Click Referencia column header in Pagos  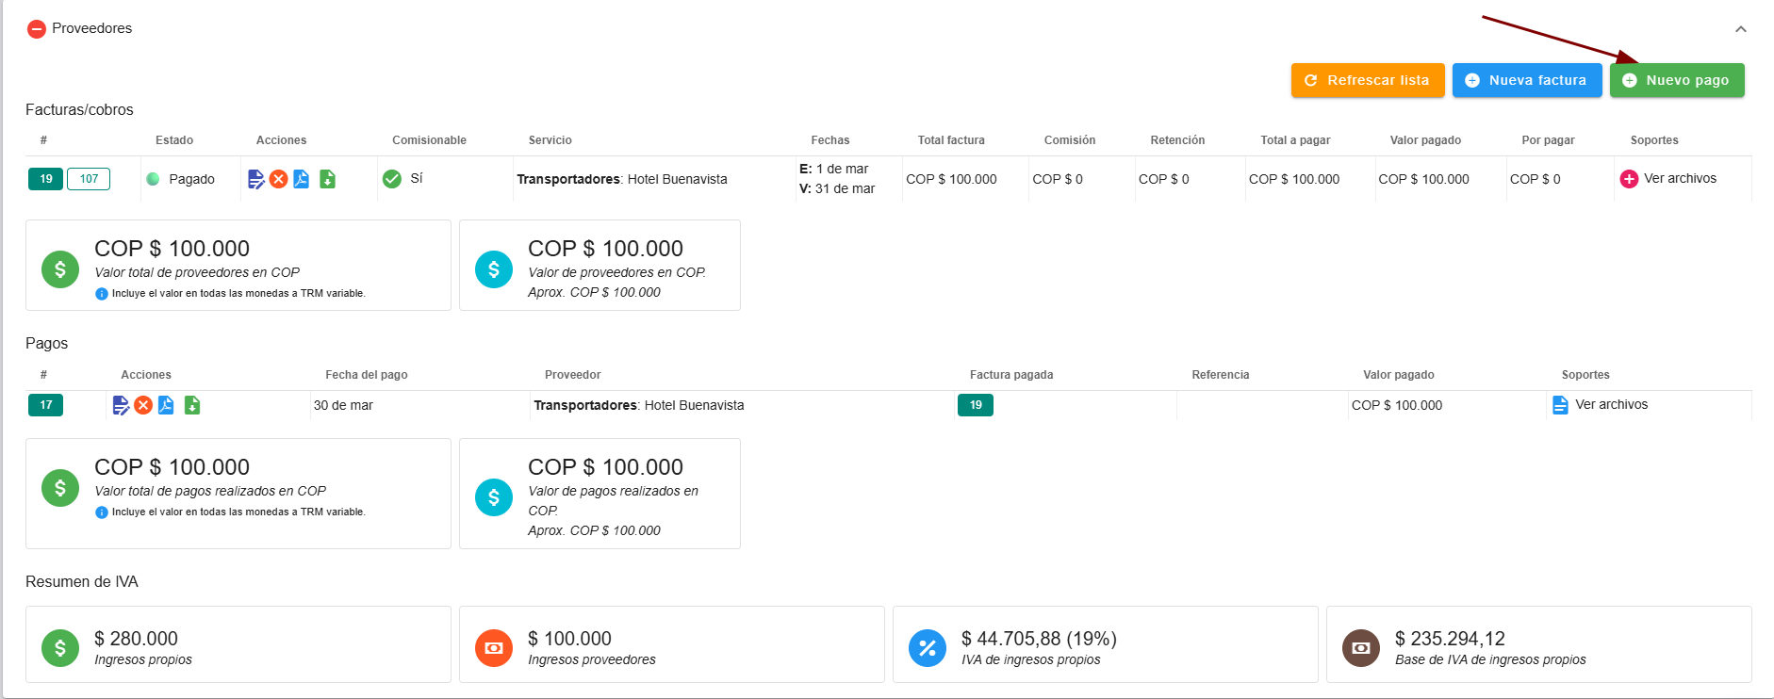click(1221, 375)
